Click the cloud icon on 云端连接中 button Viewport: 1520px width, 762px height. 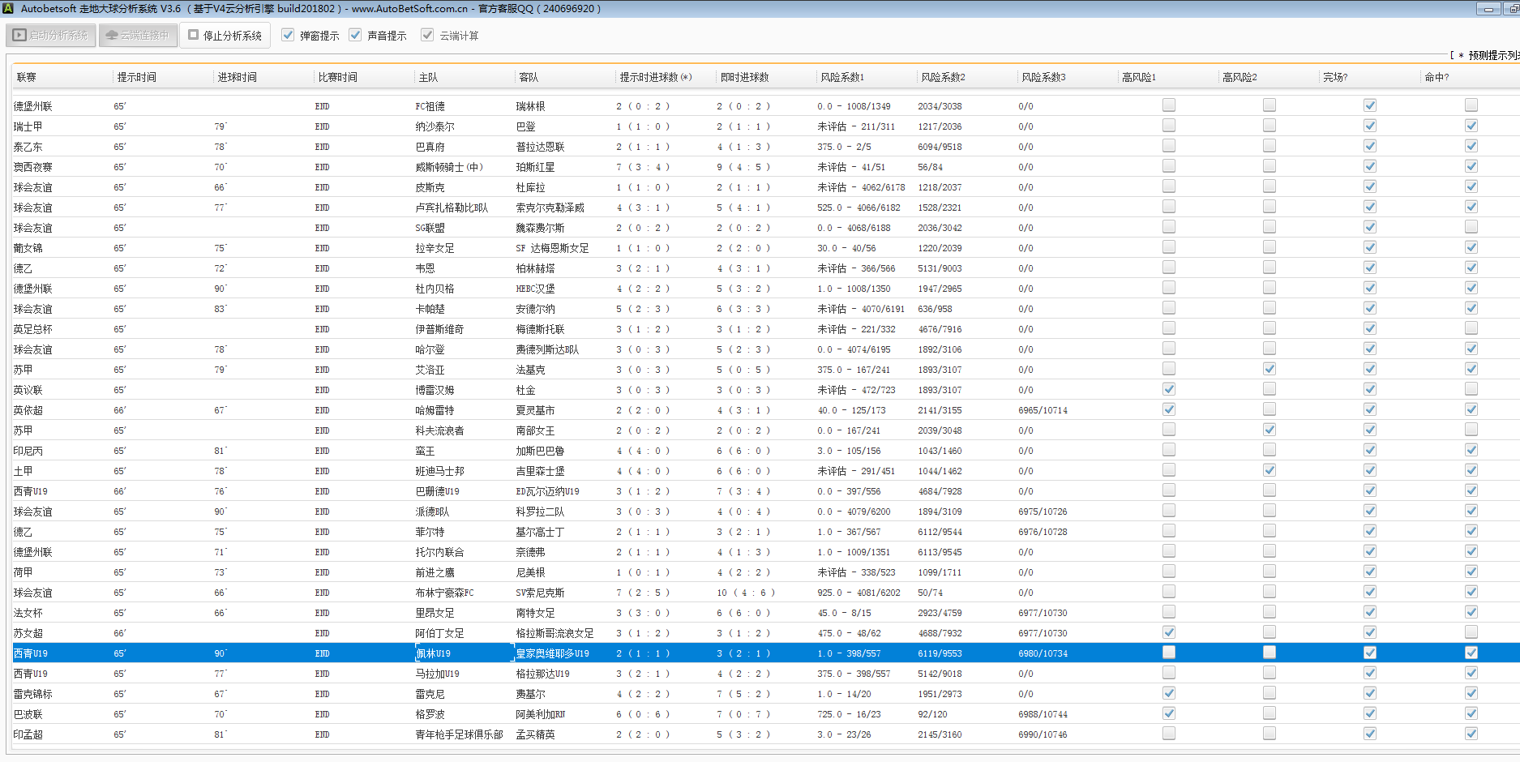click(x=112, y=36)
